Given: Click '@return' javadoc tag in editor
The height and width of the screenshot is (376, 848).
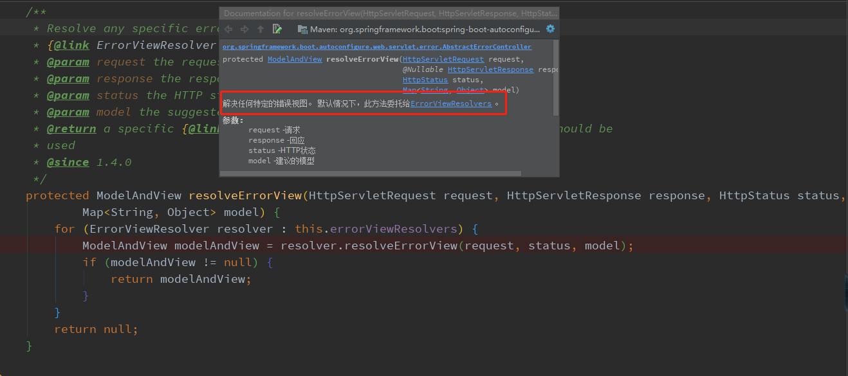Looking at the screenshot, I should (71, 129).
